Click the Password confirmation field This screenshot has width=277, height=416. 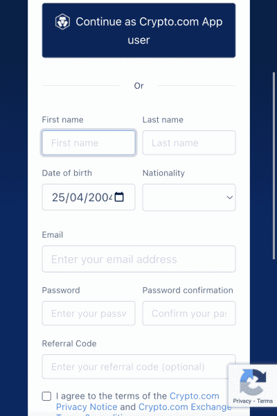point(189,313)
